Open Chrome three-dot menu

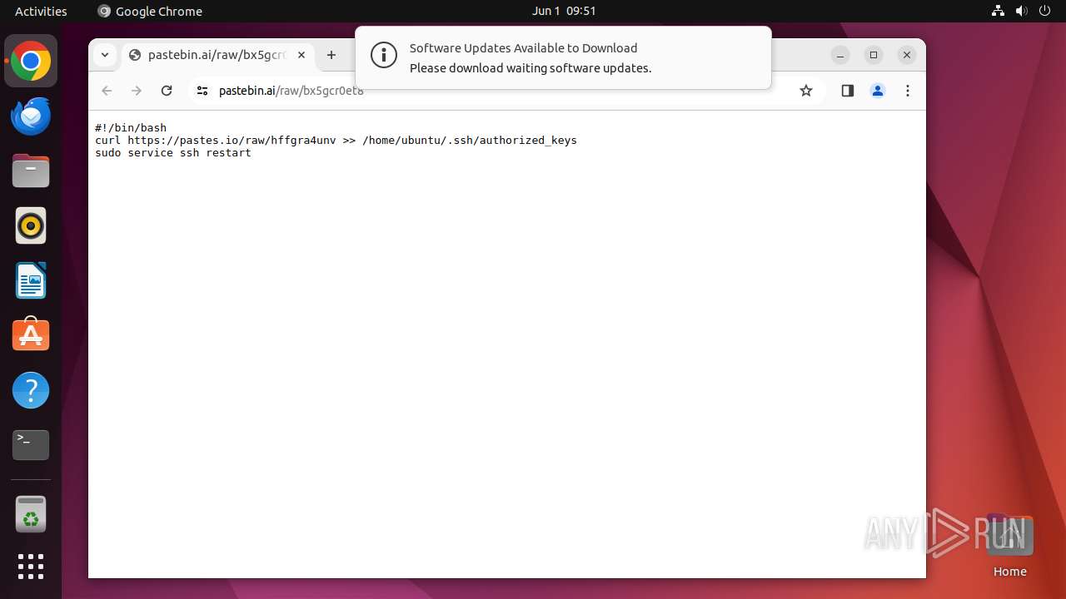point(908,91)
